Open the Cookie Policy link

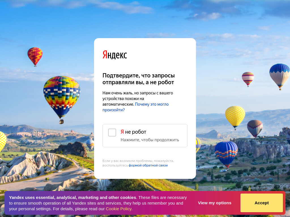click(x=119, y=209)
